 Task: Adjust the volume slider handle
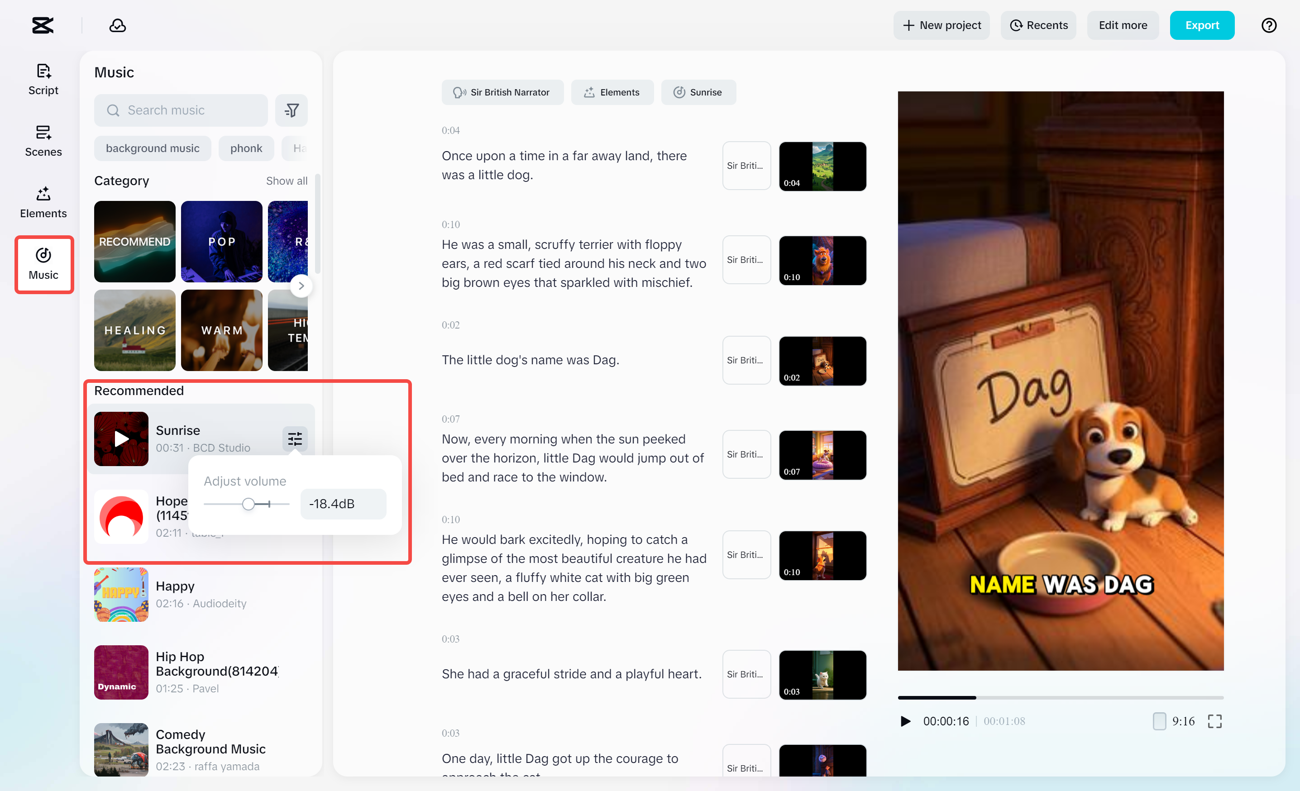click(249, 504)
